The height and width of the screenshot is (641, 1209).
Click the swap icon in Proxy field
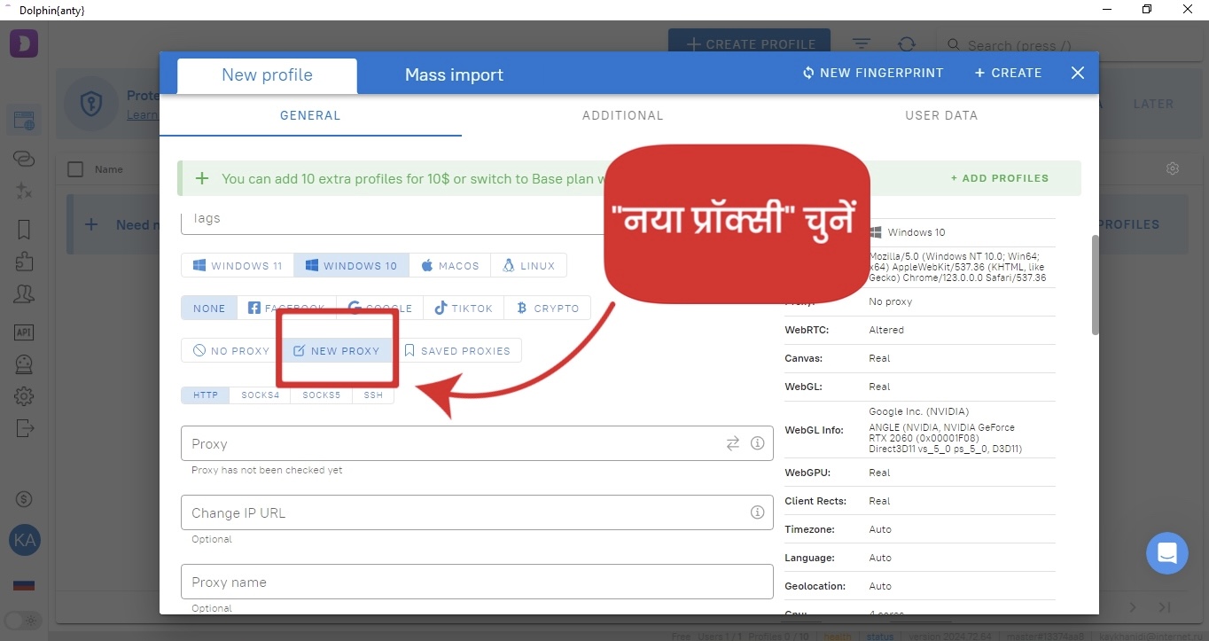(733, 443)
